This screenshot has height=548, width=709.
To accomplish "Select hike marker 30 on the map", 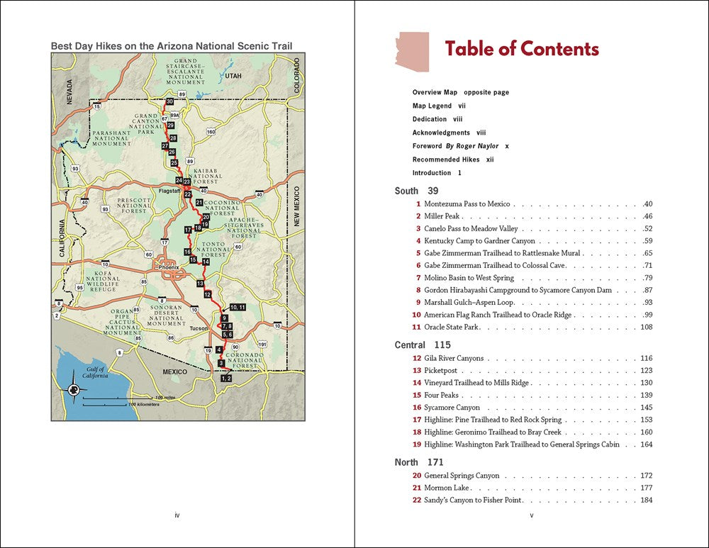I will coord(169,102).
